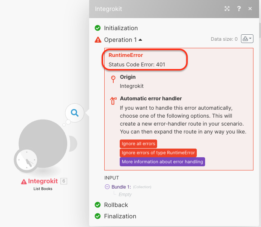
Task: Click the List Books module label
Action: 43,189
